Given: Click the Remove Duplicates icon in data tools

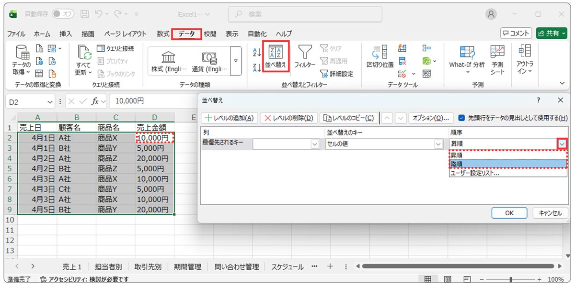Looking at the screenshot, I should [x=402, y=61].
